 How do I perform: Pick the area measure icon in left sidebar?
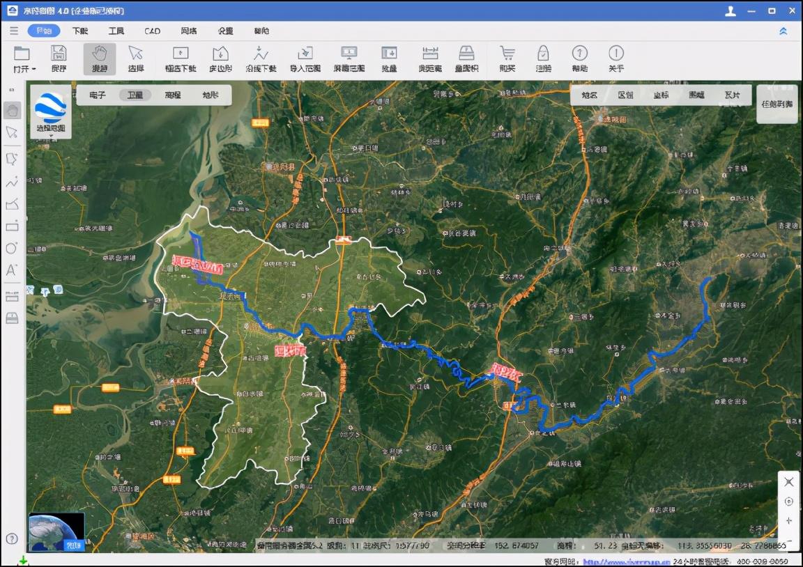(12, 318)
